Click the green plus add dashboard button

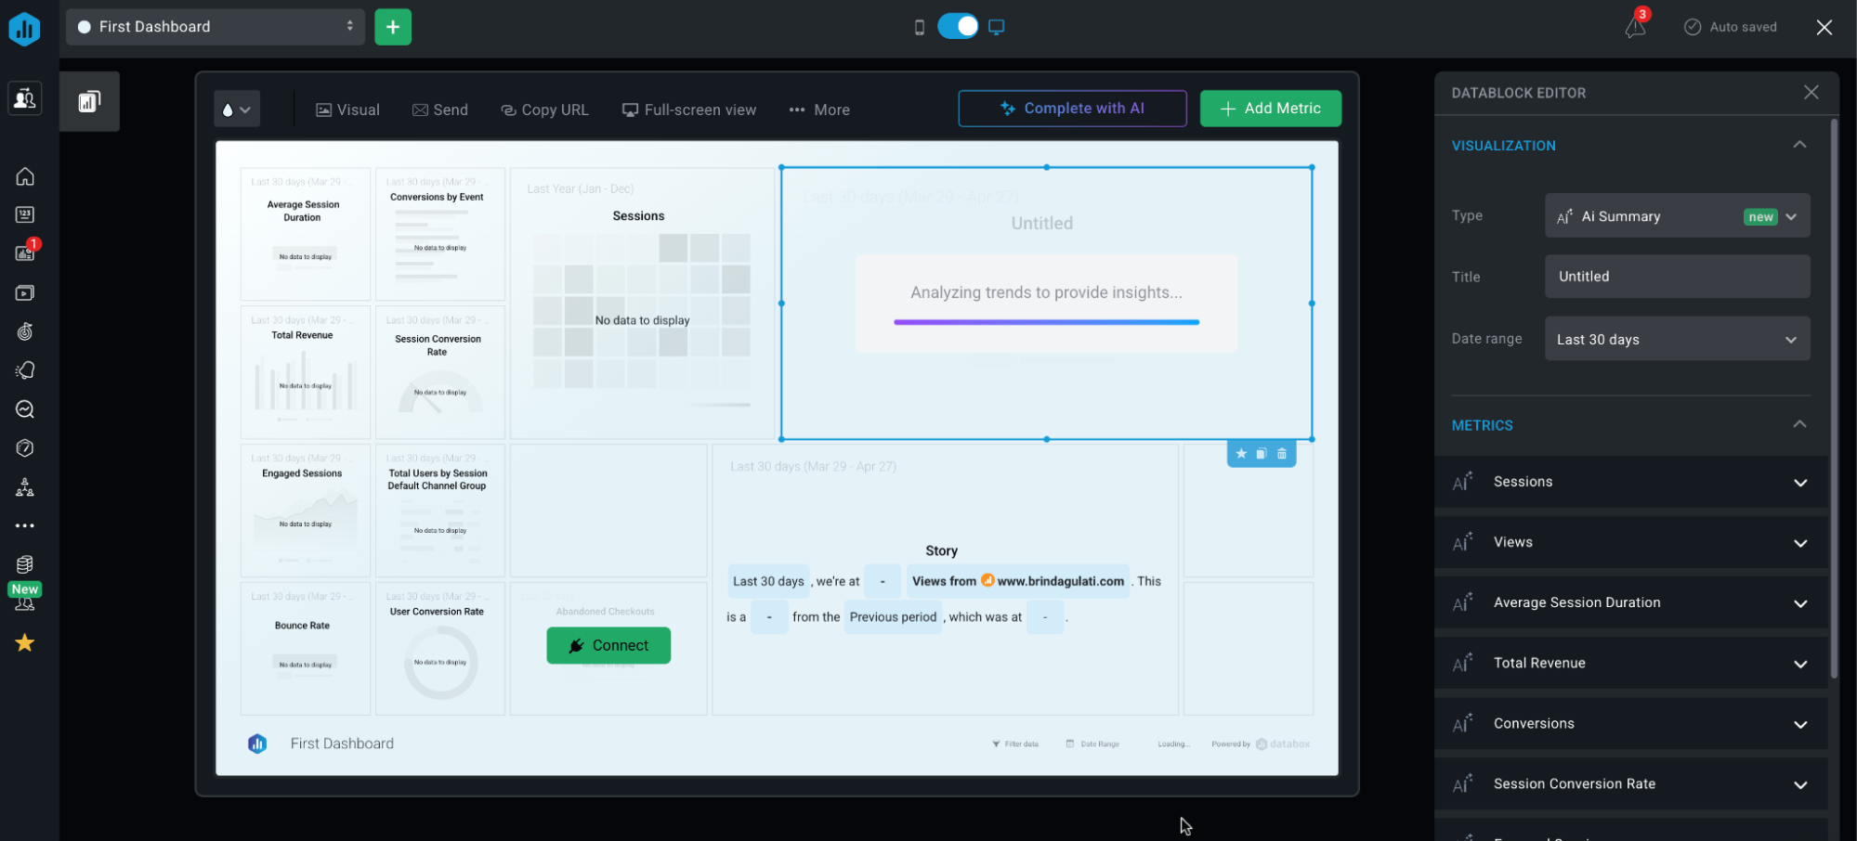[x=393, y=27]
